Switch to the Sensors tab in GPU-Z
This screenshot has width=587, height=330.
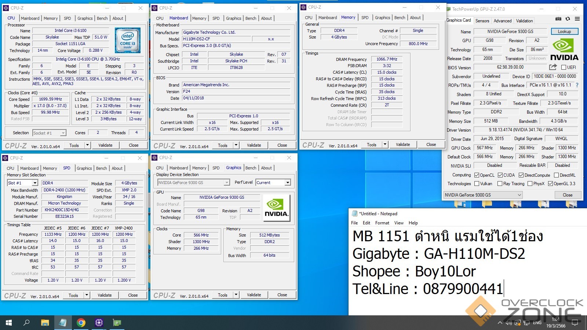[x=482, y=21]
